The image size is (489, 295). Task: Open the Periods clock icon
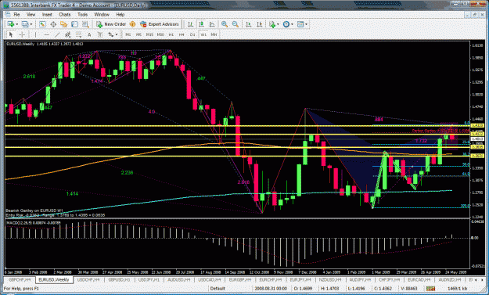coord(286,24)
